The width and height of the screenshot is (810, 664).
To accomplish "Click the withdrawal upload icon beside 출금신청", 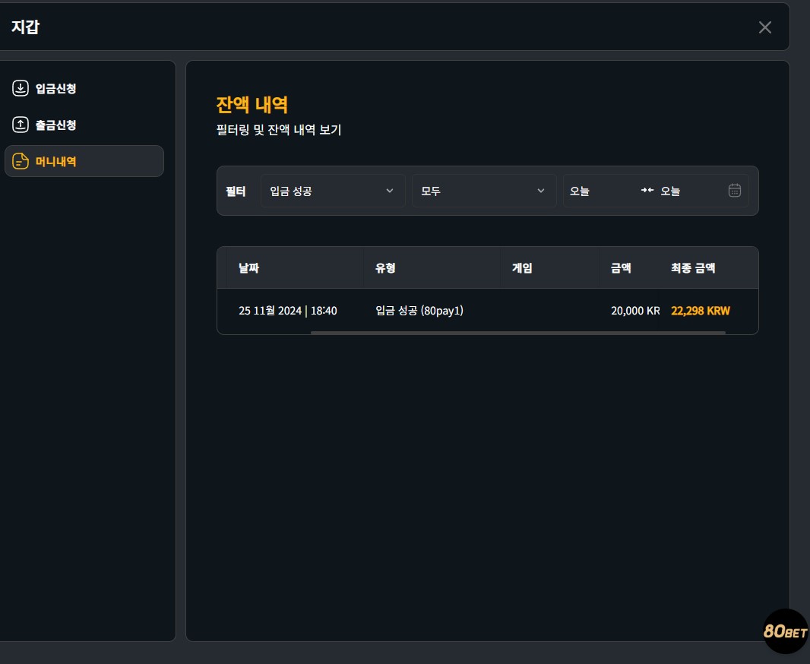I will point(21,125).
